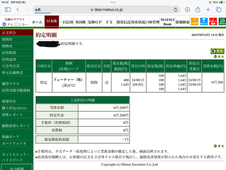Open the 口座管理 tab
Screen dimensions: 226x170
point(152,22)
